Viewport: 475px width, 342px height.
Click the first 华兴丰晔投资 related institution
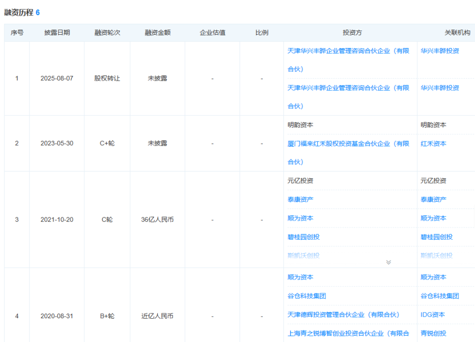coord(440,51)
